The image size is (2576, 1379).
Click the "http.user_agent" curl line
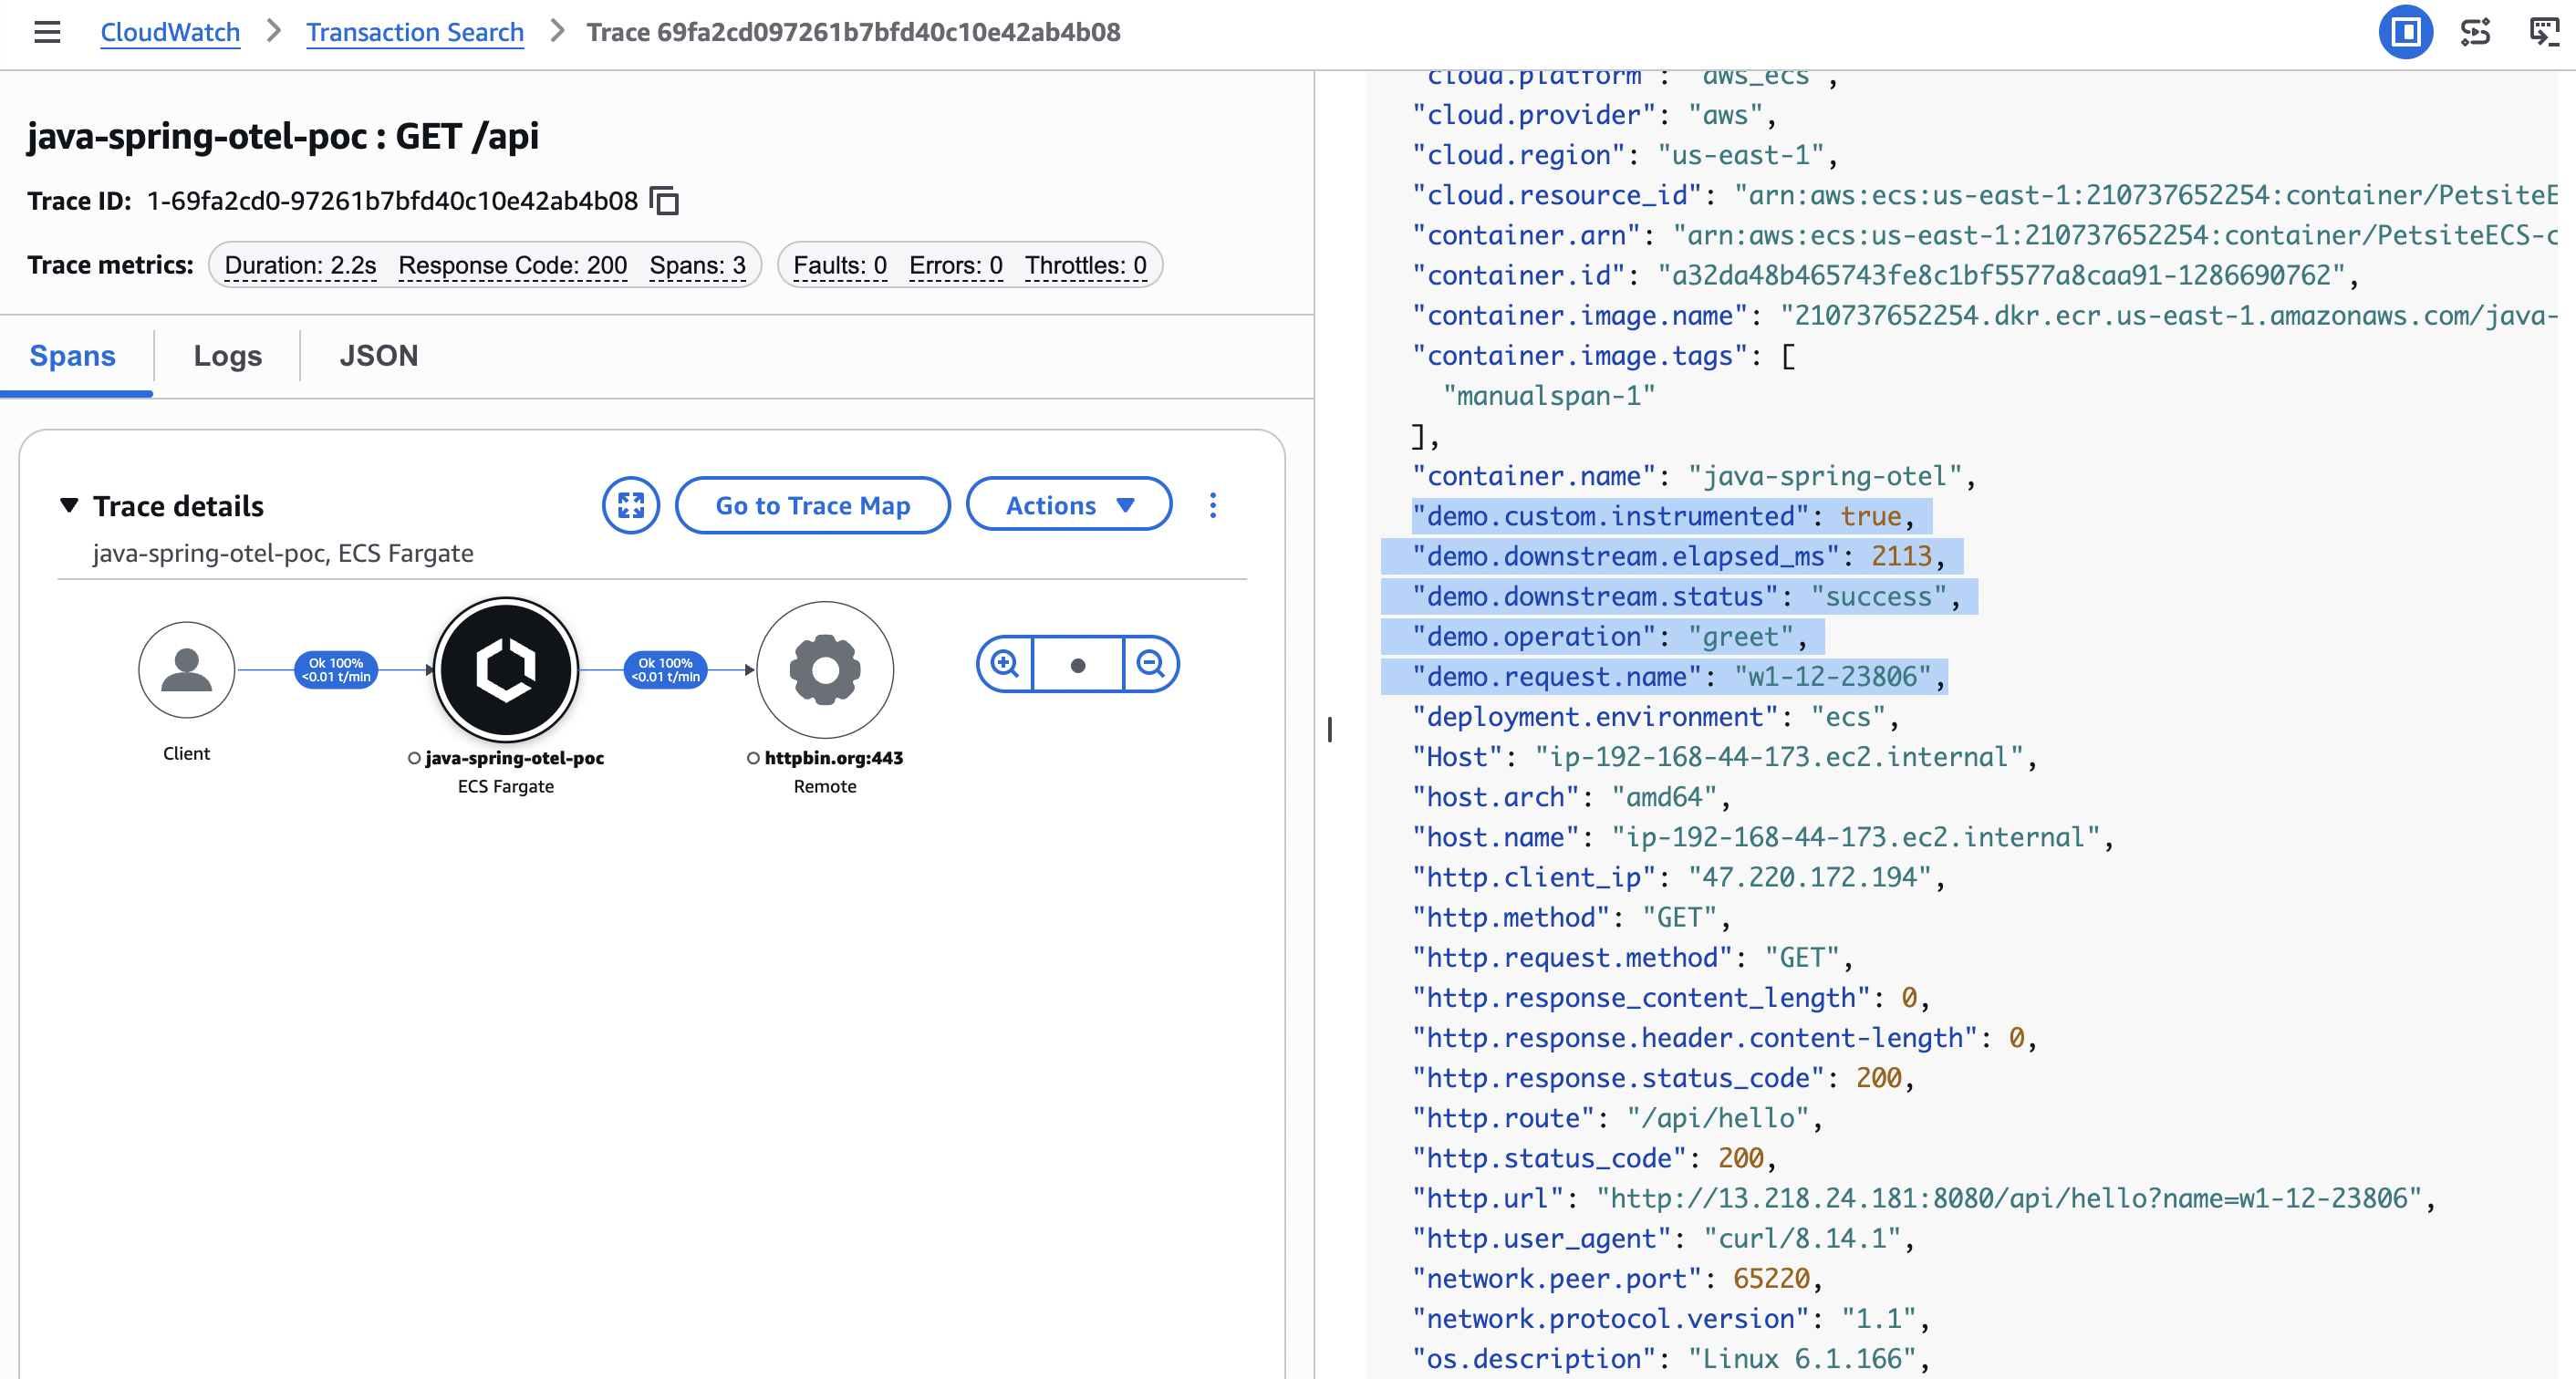pyautogui.click(x=1663, y=1238)
